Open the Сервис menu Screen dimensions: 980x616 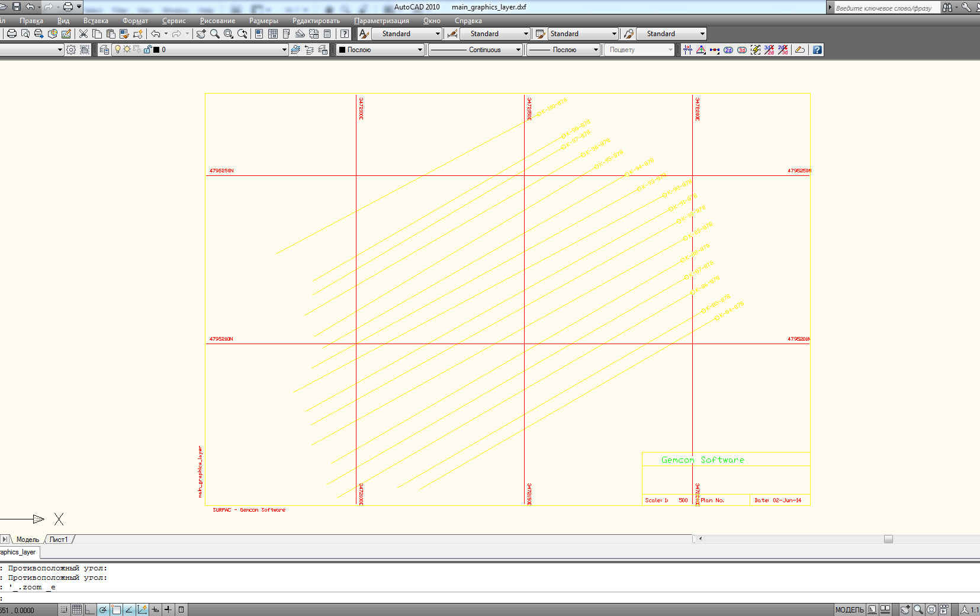click(174, 21)
